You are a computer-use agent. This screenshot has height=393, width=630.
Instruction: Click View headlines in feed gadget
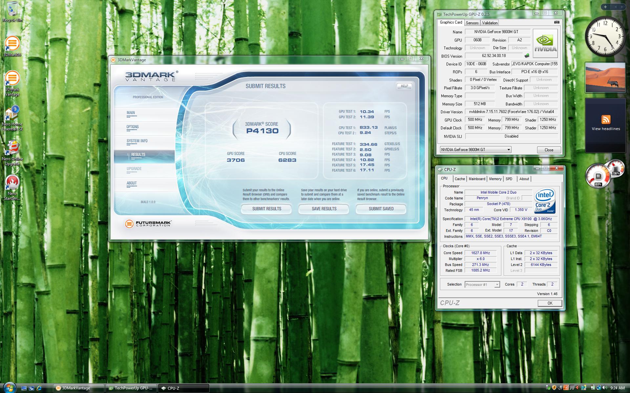(606, 129)
